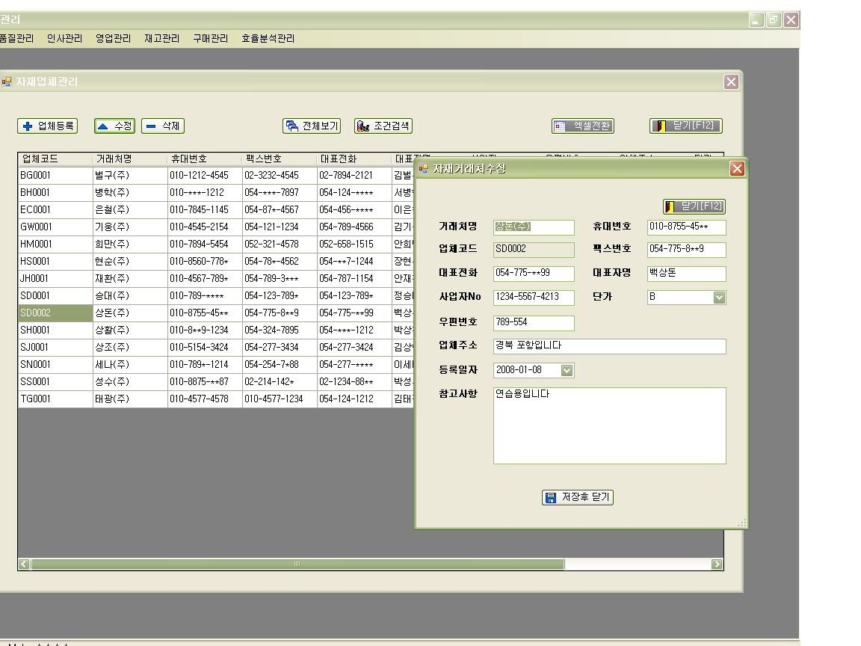
Task: Open the 인사관리 menu
Action: tap(64, 38)
